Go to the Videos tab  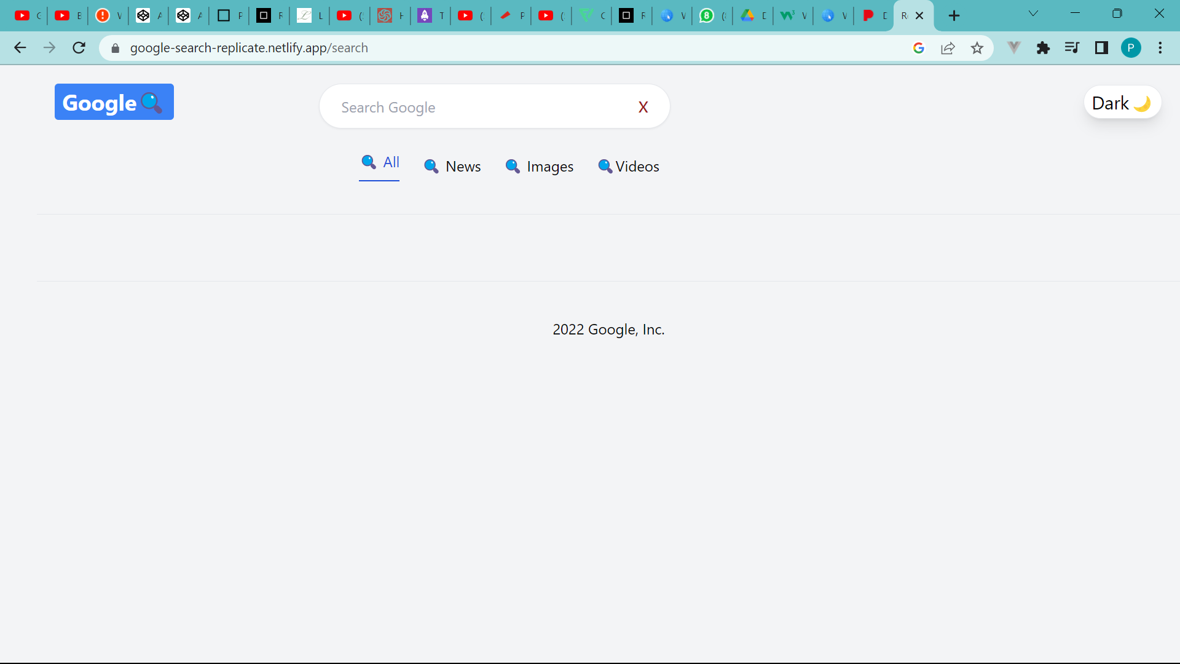629,167
